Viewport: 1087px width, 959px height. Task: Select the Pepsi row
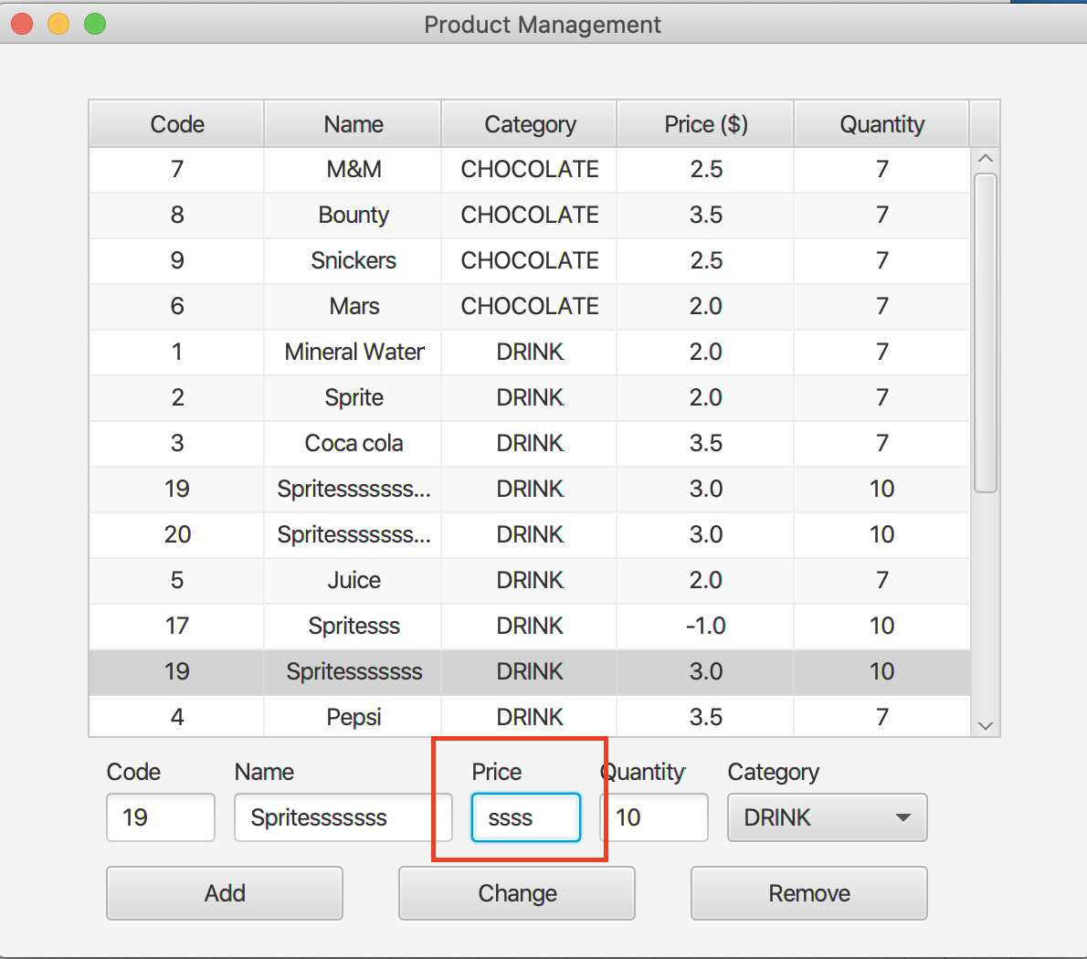click(530, 716)
